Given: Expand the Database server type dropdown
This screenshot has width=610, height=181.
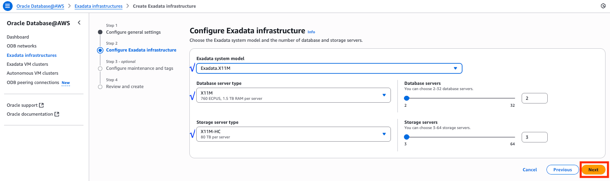Looking at the screenshot, I should [x=293, y=95].
